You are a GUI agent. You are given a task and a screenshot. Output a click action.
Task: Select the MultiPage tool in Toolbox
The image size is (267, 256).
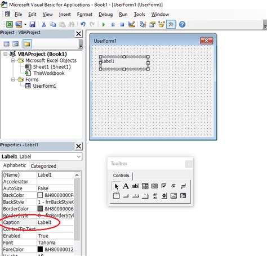click(145, 196)
